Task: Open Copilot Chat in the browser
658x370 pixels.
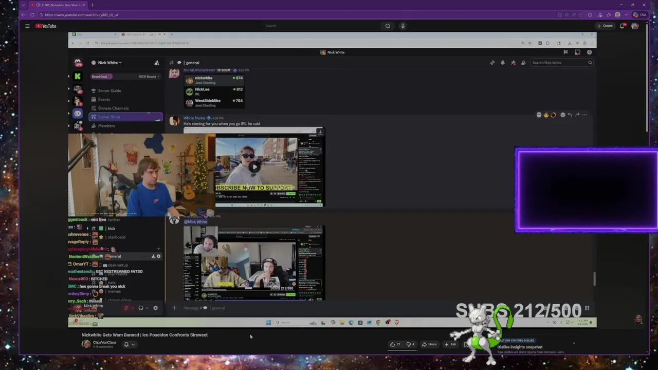Action: tap(639, 15)
